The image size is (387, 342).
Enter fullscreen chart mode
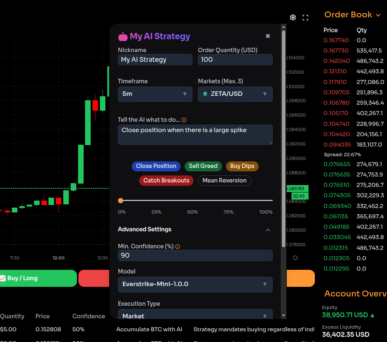tap(305, 17)
